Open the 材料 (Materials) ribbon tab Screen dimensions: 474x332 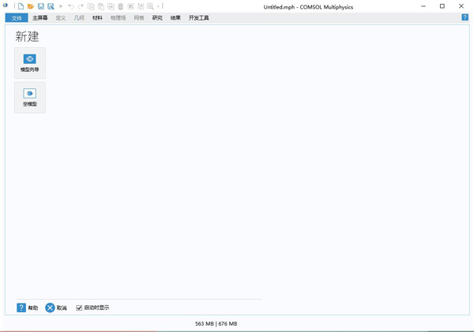point(97,17)
